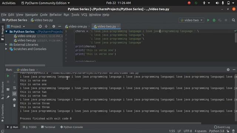This screenshot has height=133, width=237.
Task: Change the LF line separator
Action: tap(179, 131)
